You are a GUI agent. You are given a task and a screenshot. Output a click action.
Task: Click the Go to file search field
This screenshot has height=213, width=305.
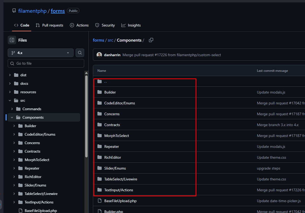click(46, 63)
